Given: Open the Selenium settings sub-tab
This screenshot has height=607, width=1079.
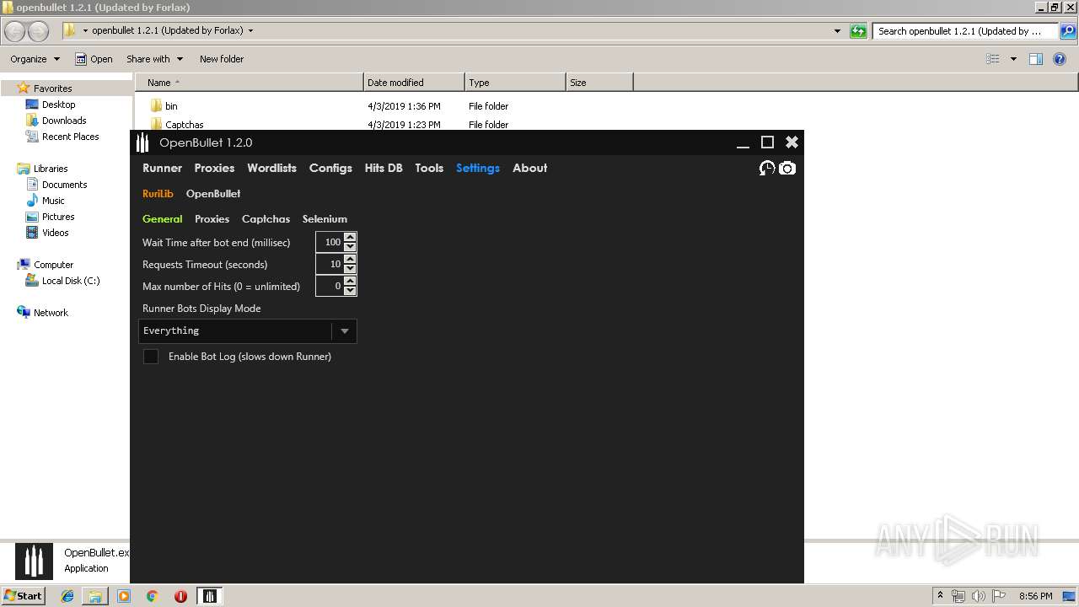Looking at the screenshot, I should point(325,218).
